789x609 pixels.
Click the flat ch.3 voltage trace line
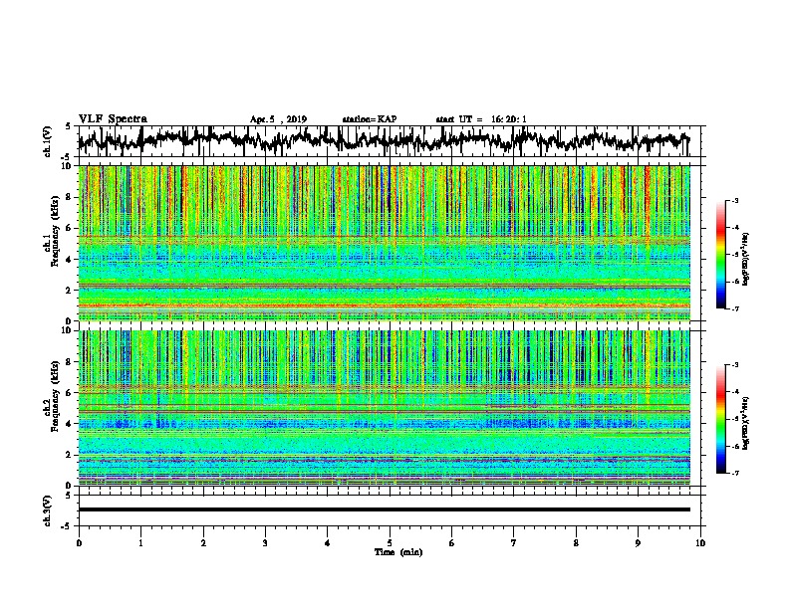[384, 509]
